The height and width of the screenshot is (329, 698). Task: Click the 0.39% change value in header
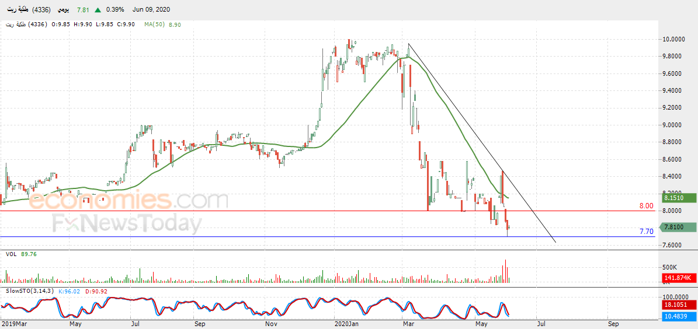(115, 10)
